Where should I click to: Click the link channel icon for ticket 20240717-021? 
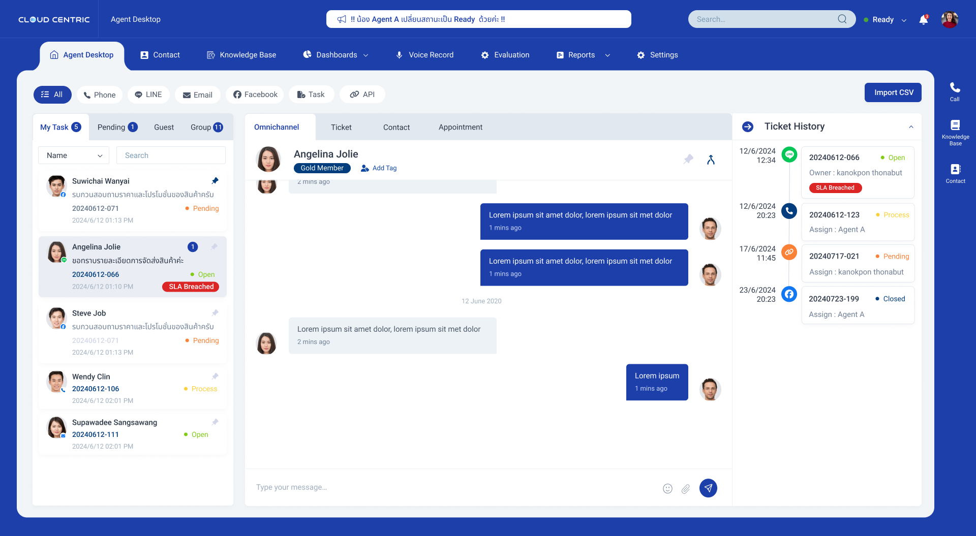789,252
